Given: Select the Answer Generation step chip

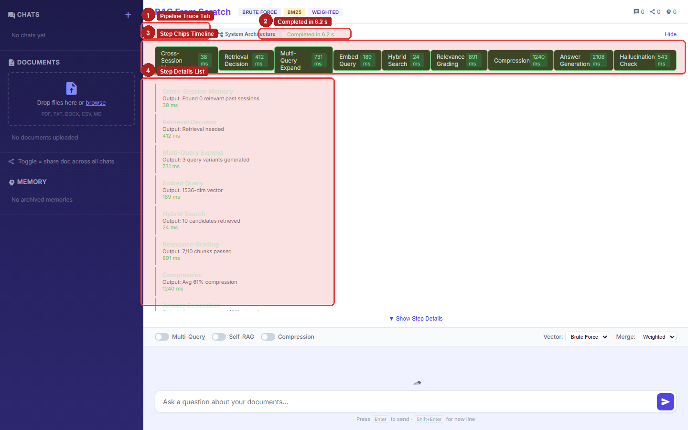Looking at the screenshot, I should (x=583, y=60).
